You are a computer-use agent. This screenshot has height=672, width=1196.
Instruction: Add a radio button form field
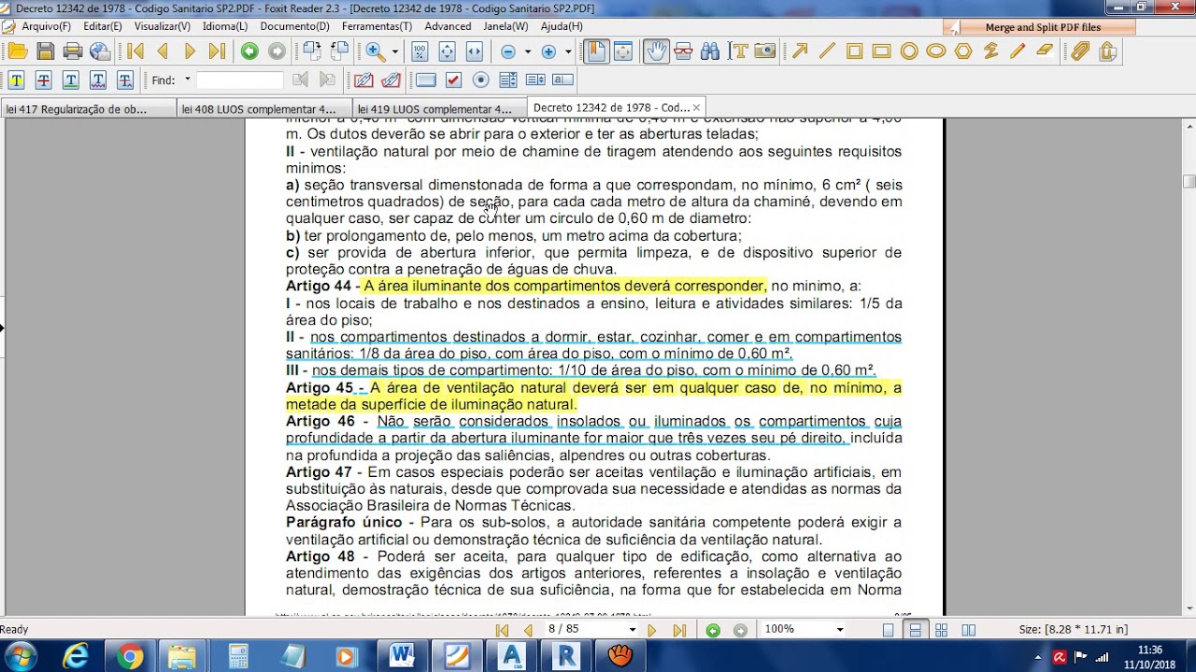pyautogui.click(x=481, y=80)
